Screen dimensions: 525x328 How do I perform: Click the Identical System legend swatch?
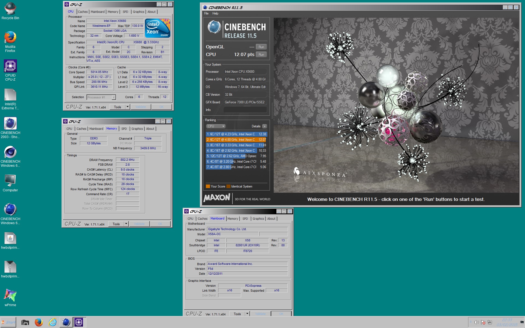click(229, 186)
